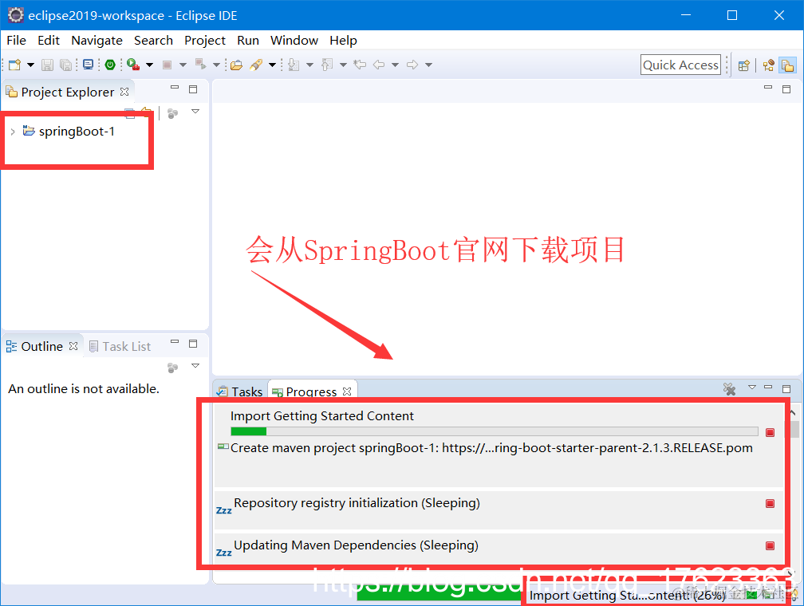Image resolution: width=804 pixels, height=606 pixels.
Task: Open the Previous Annotation dropdown arrow
Action: (x=343, y=65)
